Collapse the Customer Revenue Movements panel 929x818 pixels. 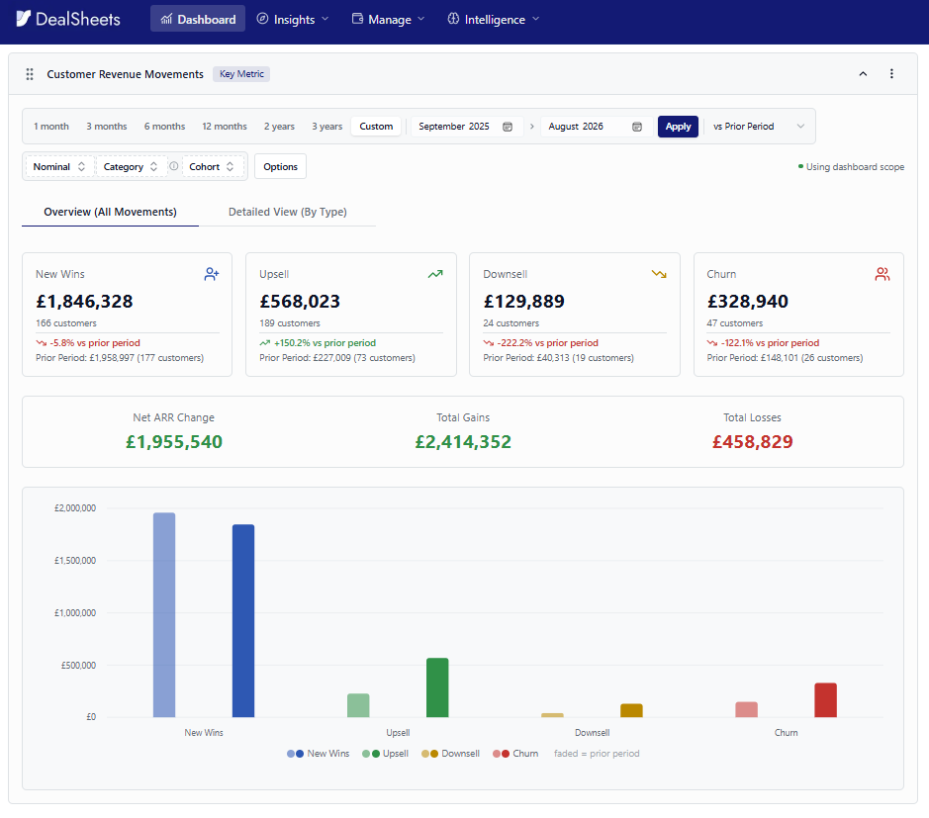pos(863,74)
